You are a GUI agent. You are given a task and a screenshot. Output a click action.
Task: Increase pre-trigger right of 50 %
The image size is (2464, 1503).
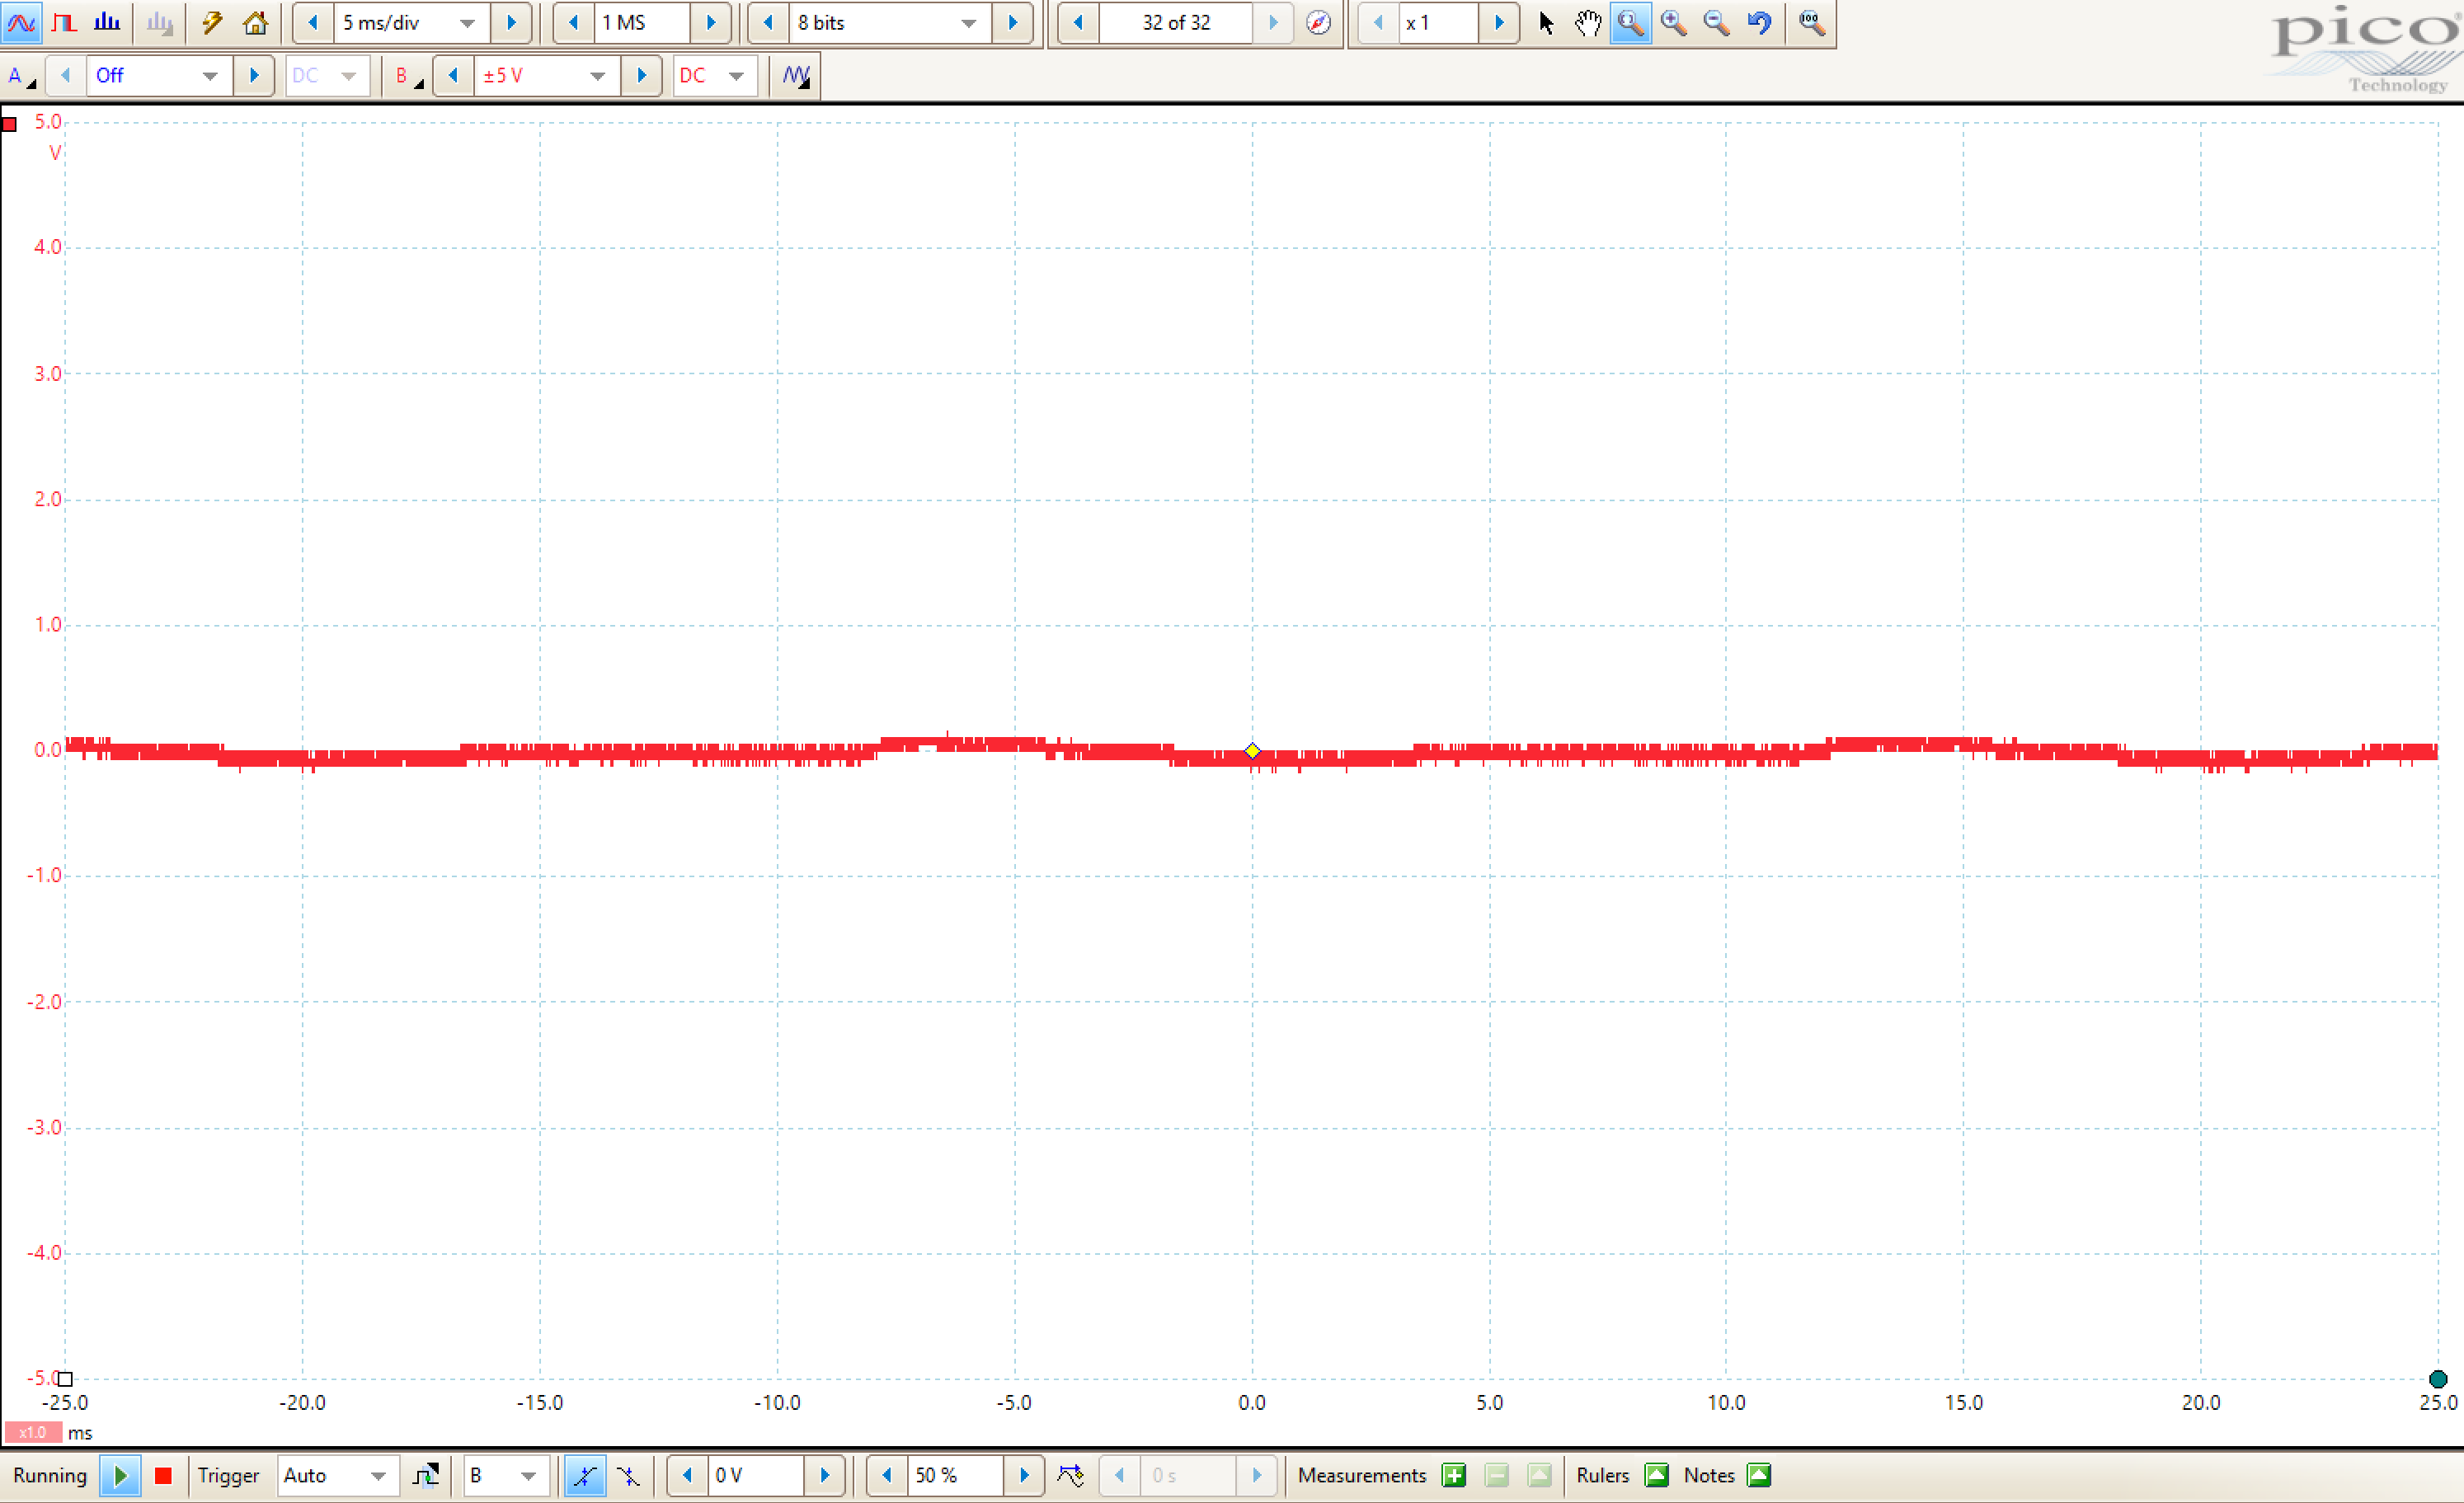(1024, 1475)
